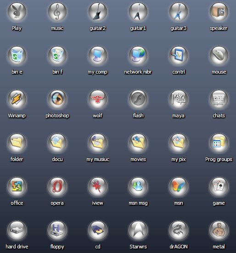Open the movies folder icon
The width and height of the screenshot is (236, 253).
coord(138,143)
